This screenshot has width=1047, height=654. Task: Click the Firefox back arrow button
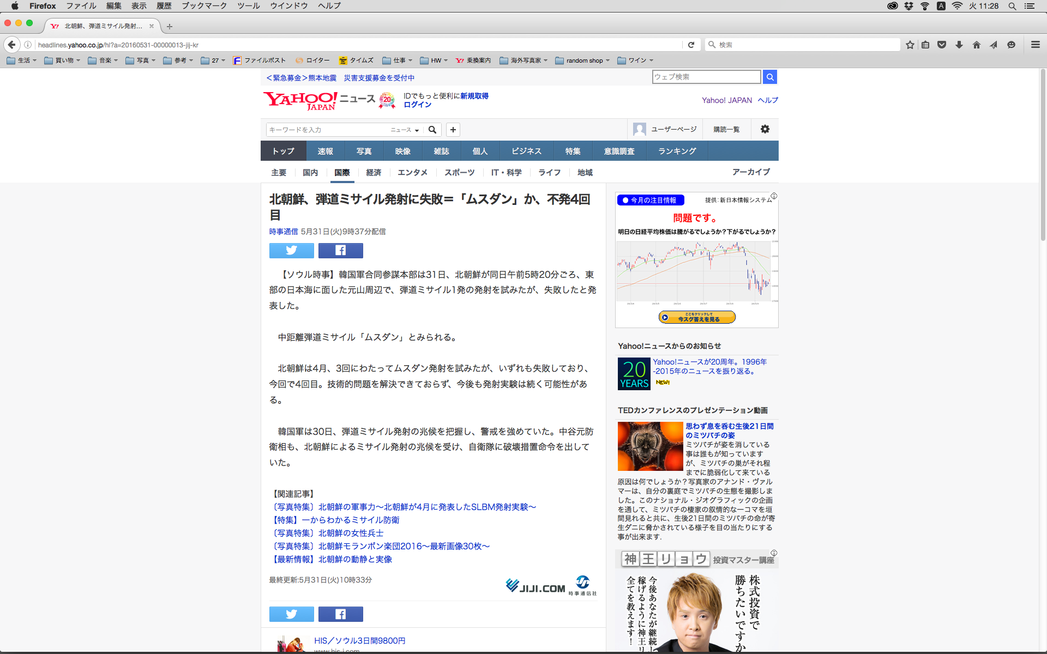click(x=12, y=45)
